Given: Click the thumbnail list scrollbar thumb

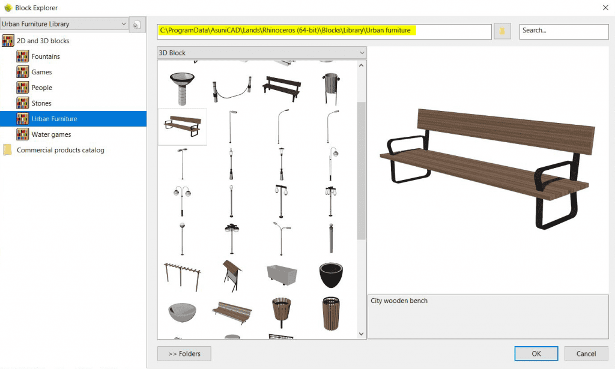Looking at the screenshot, I should [x=361, y=171].
